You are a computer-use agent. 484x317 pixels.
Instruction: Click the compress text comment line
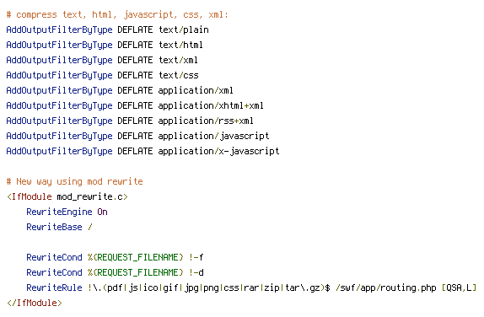[117, 15]
